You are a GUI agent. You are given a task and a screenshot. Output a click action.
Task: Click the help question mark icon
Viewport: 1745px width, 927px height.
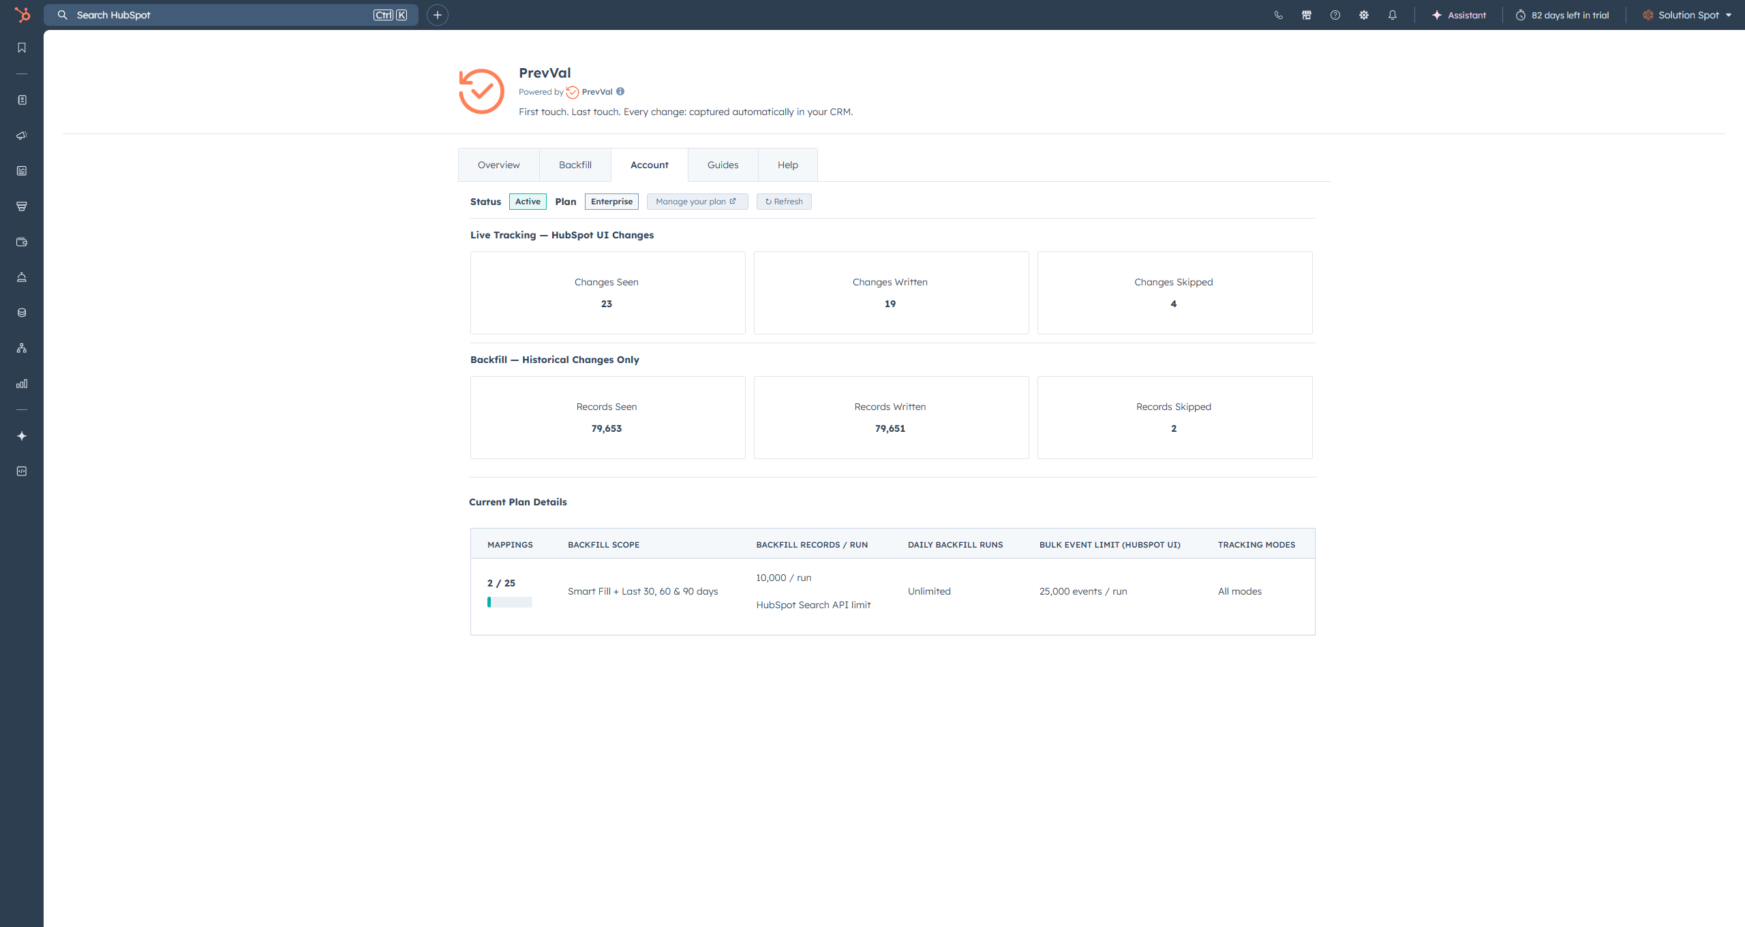[x=1335, y=15]
